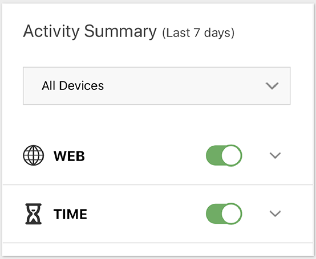Viewport: 316px width, 259px height.
Task: Click the hourglass icon beside TIME
Action: (34, 214)
